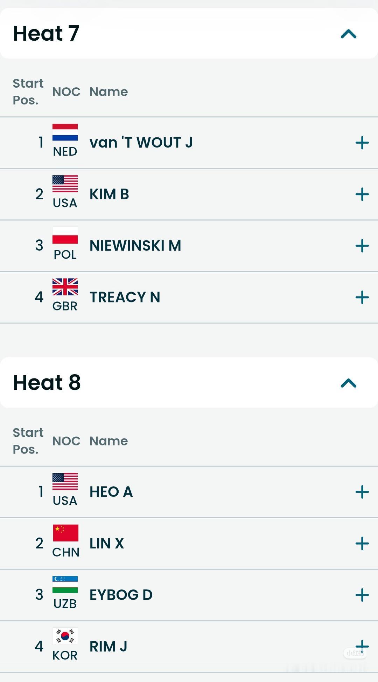Expand details for van 'T WOUT J
This screenshot has height=682, width=378.
click(x=362, y=143)
